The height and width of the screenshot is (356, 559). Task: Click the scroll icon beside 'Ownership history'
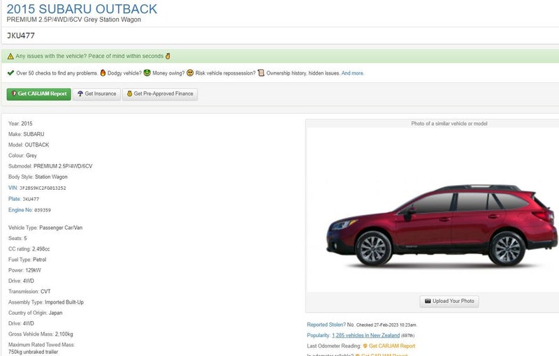[261, 73]
